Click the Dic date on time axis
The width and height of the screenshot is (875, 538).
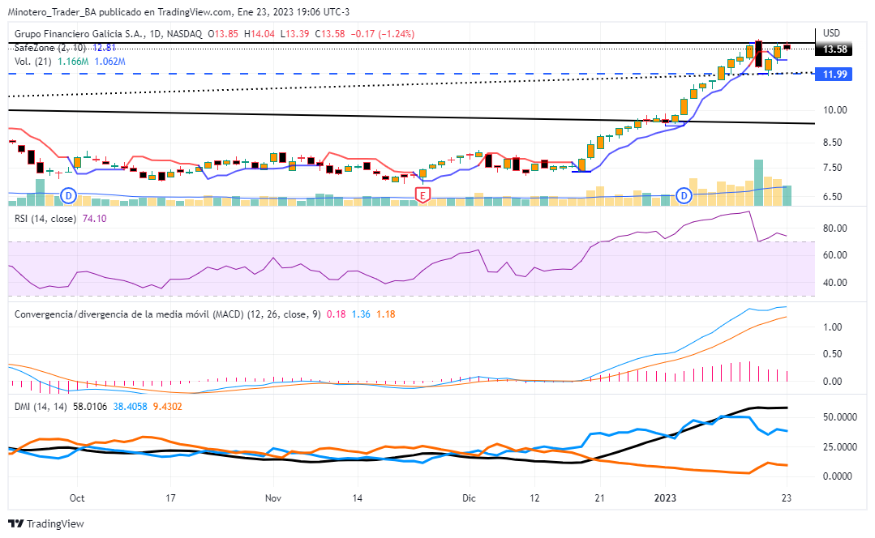(469, 497)
